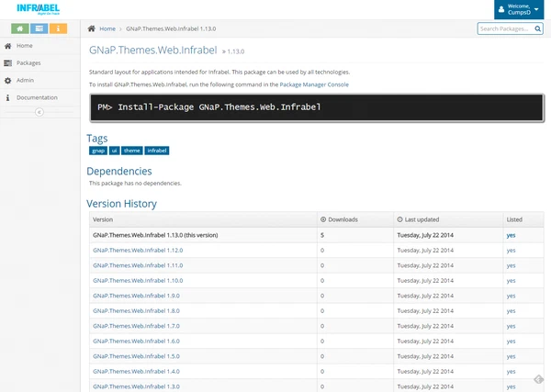Open GNaP.Themes.Web.Infrabel 1.7.0 version link
This screenshot has width=551, height=392.
(136, 326)
